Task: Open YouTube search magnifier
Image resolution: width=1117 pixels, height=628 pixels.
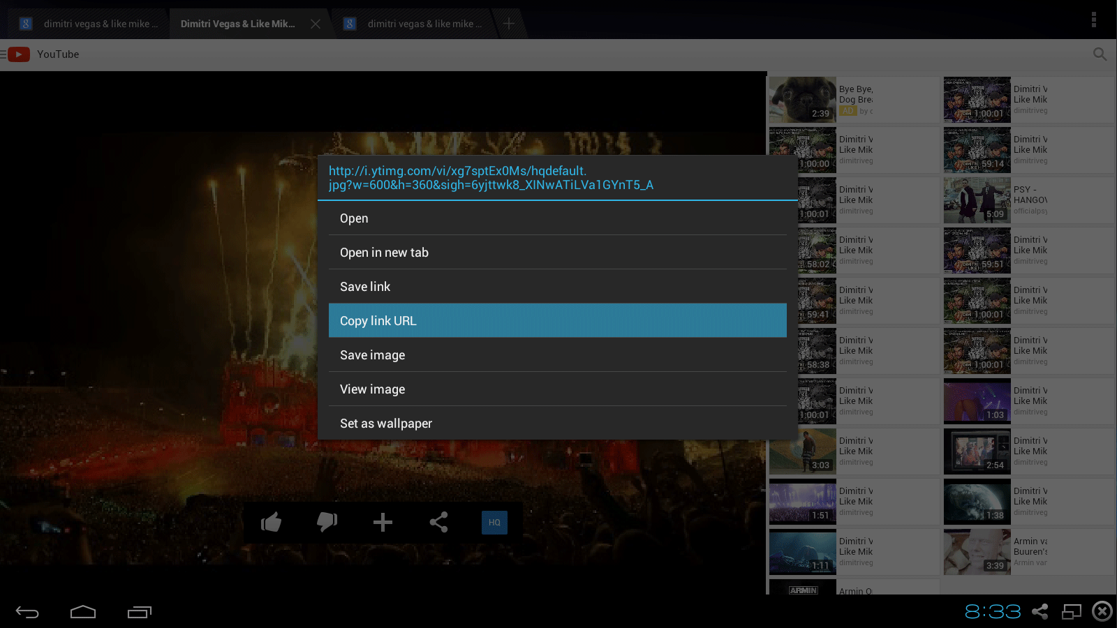Action: pyautogui.click(x=1100, y=54)
